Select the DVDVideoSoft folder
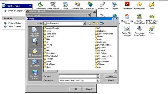Viewport: 168px width, 94px height. tap(51, 56)
